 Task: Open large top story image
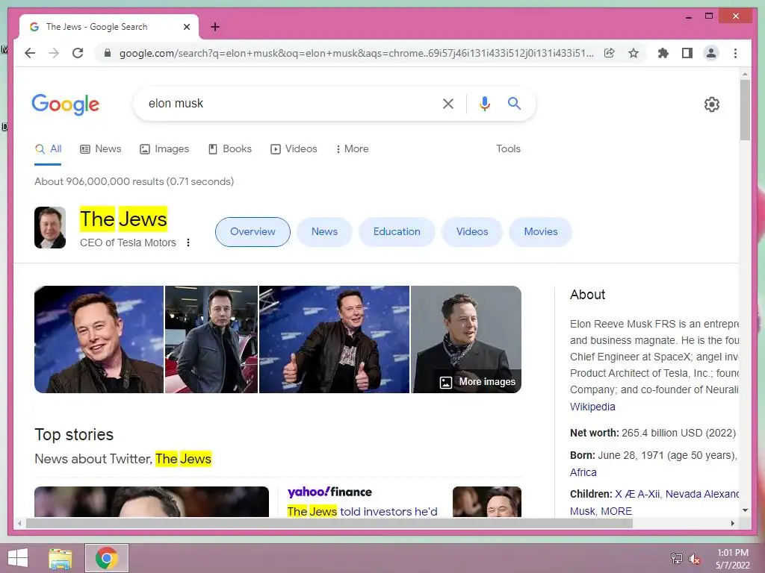pyautogui.click(x=151, y=502)
